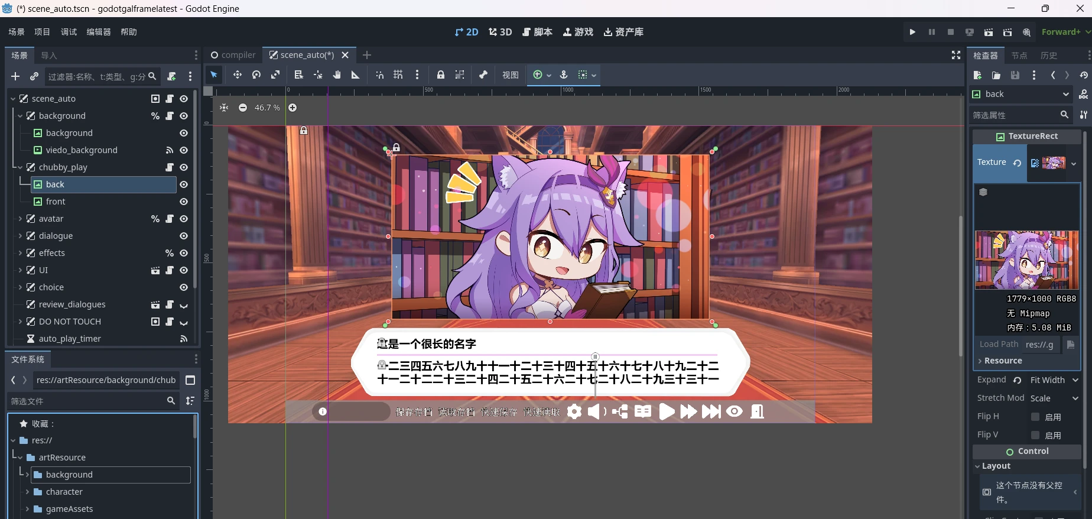Create a new resource in the Inspector
This screenshot has width=1092, height=519.
click(977, 75)
